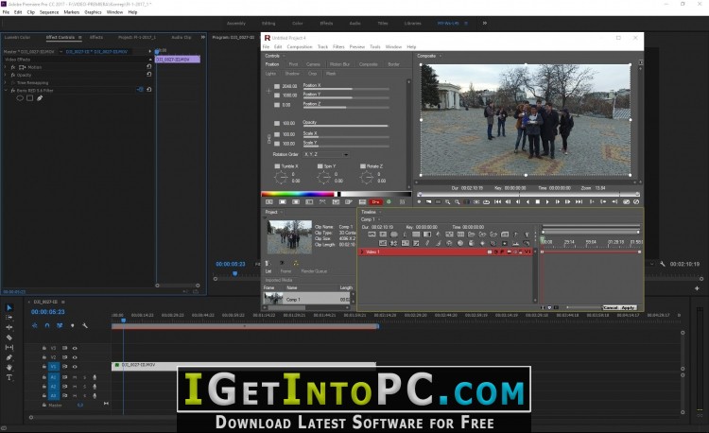Screen dimensions: 709x433
Task: Toggle the Position Y keyframe checkbox
Action: (277, 95)
